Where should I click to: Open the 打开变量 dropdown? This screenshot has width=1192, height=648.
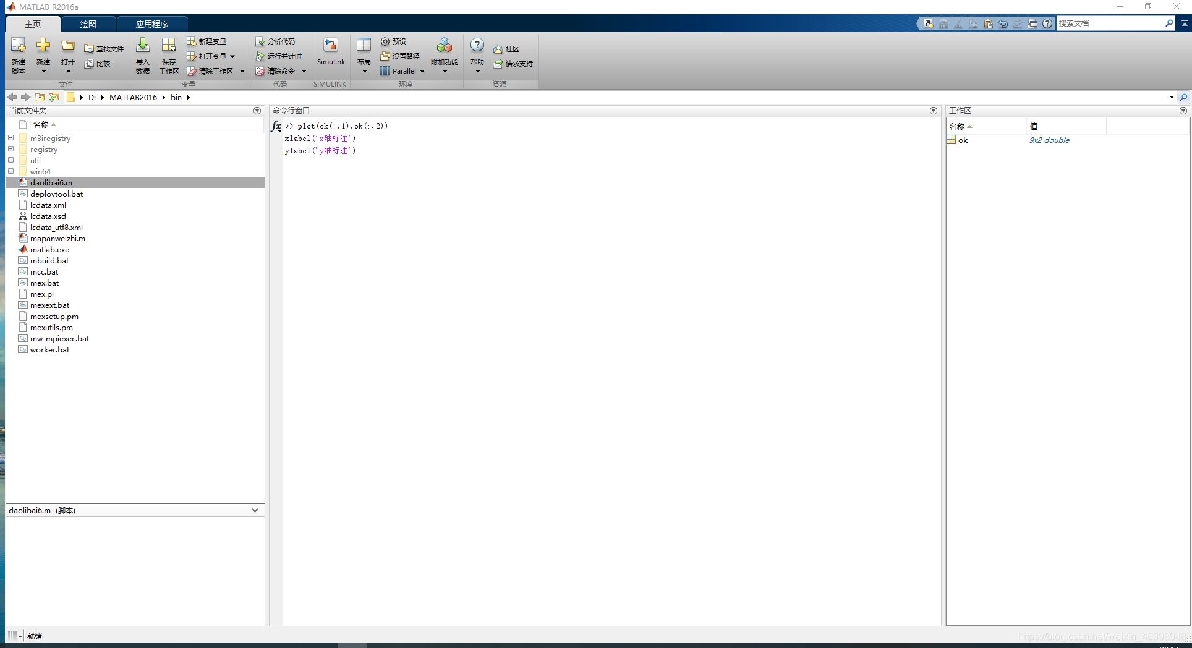click(x=211, y=56)
